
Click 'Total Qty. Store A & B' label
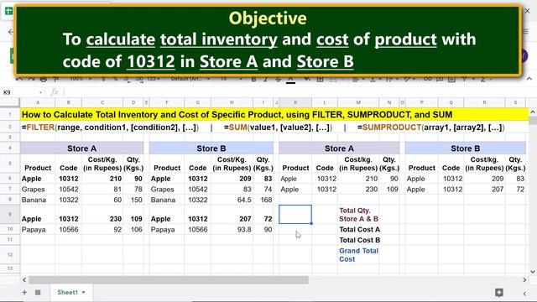point(358,215)
